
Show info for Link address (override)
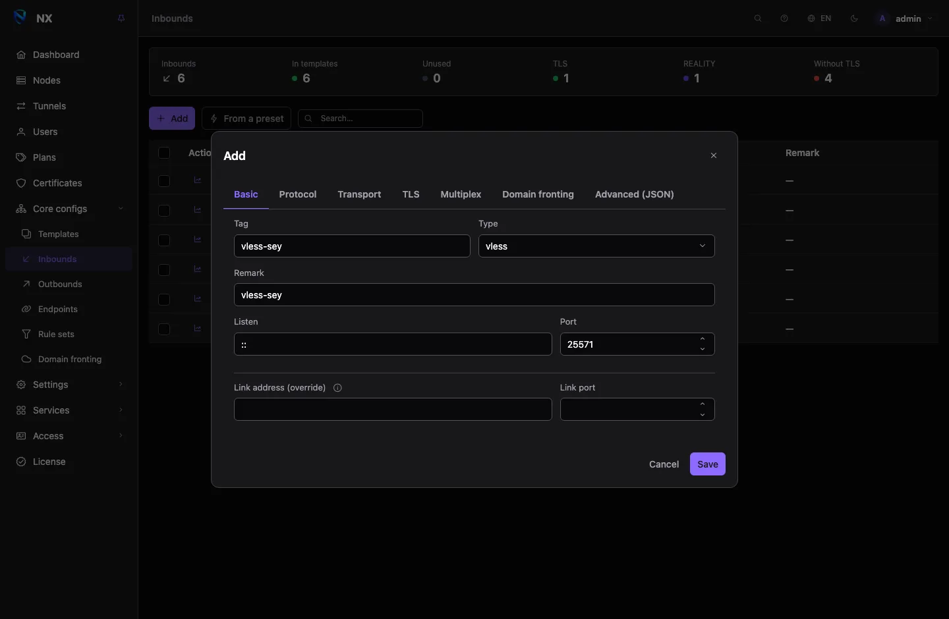tap(337, 388)
